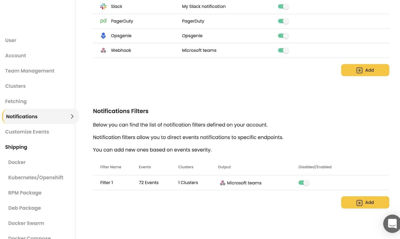
Task: Disable the Webhook Microsoft teams toggle
Action: point(283,50)
